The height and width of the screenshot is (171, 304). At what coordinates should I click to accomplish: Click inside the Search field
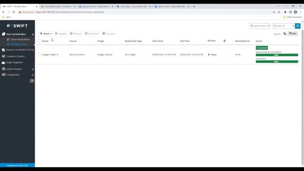[x=277, y=34]
